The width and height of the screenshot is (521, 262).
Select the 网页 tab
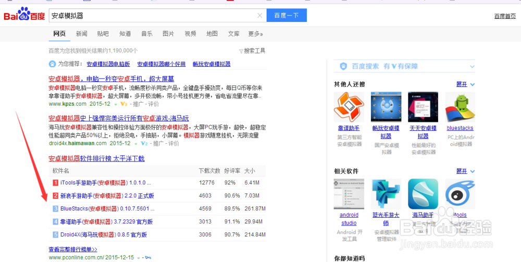[x=59, y=33]
